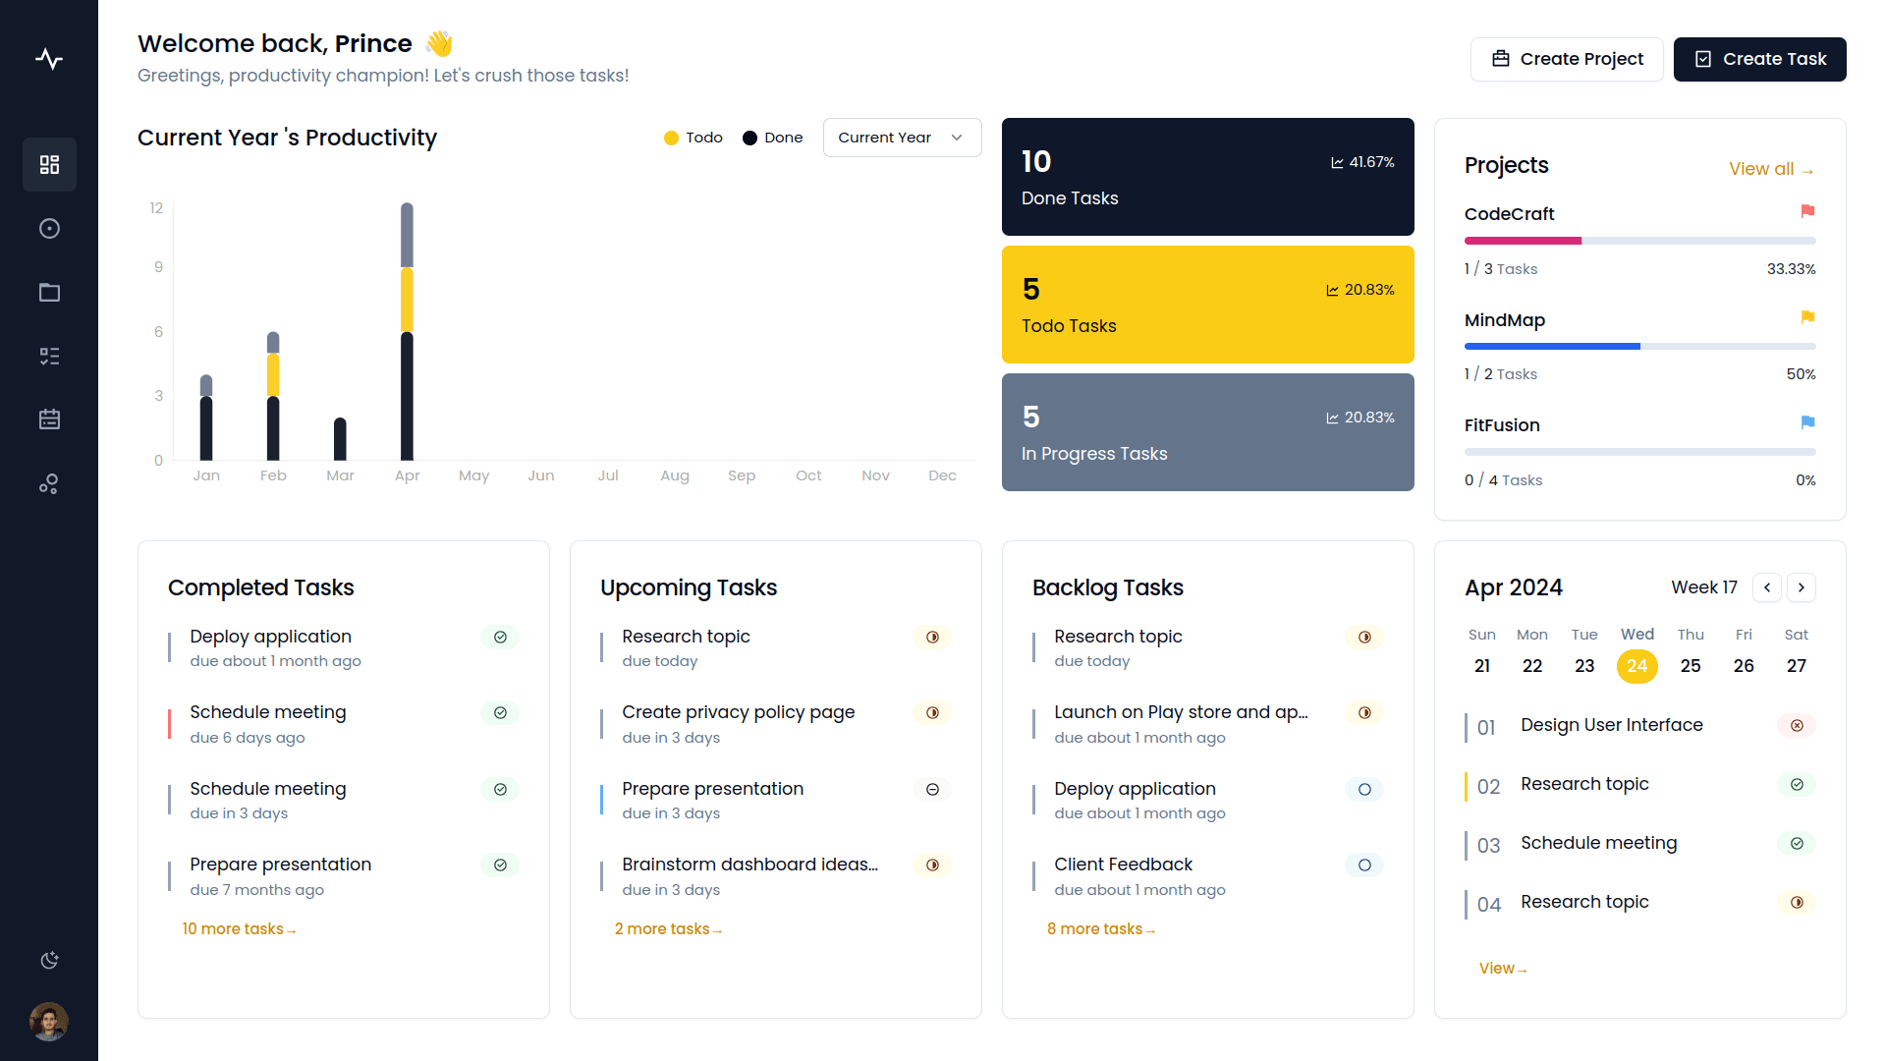Viewport: 1886px width, 1061px height.
Task: Click the Create Project button
Action: click(1567, 59)
